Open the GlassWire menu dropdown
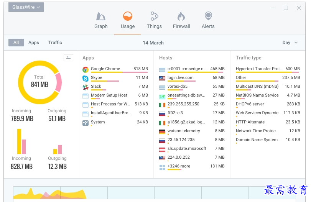This screenshot has width=311, height=202. [x=26, y=7]
